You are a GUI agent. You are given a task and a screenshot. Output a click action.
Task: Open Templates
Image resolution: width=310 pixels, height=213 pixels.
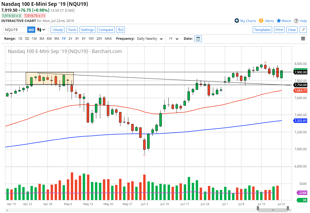pos(262,30)
